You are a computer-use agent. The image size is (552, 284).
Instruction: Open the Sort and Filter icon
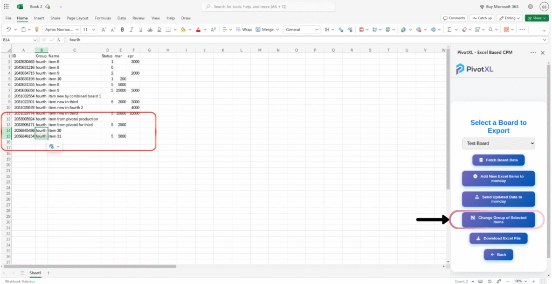tap(478, 30)
